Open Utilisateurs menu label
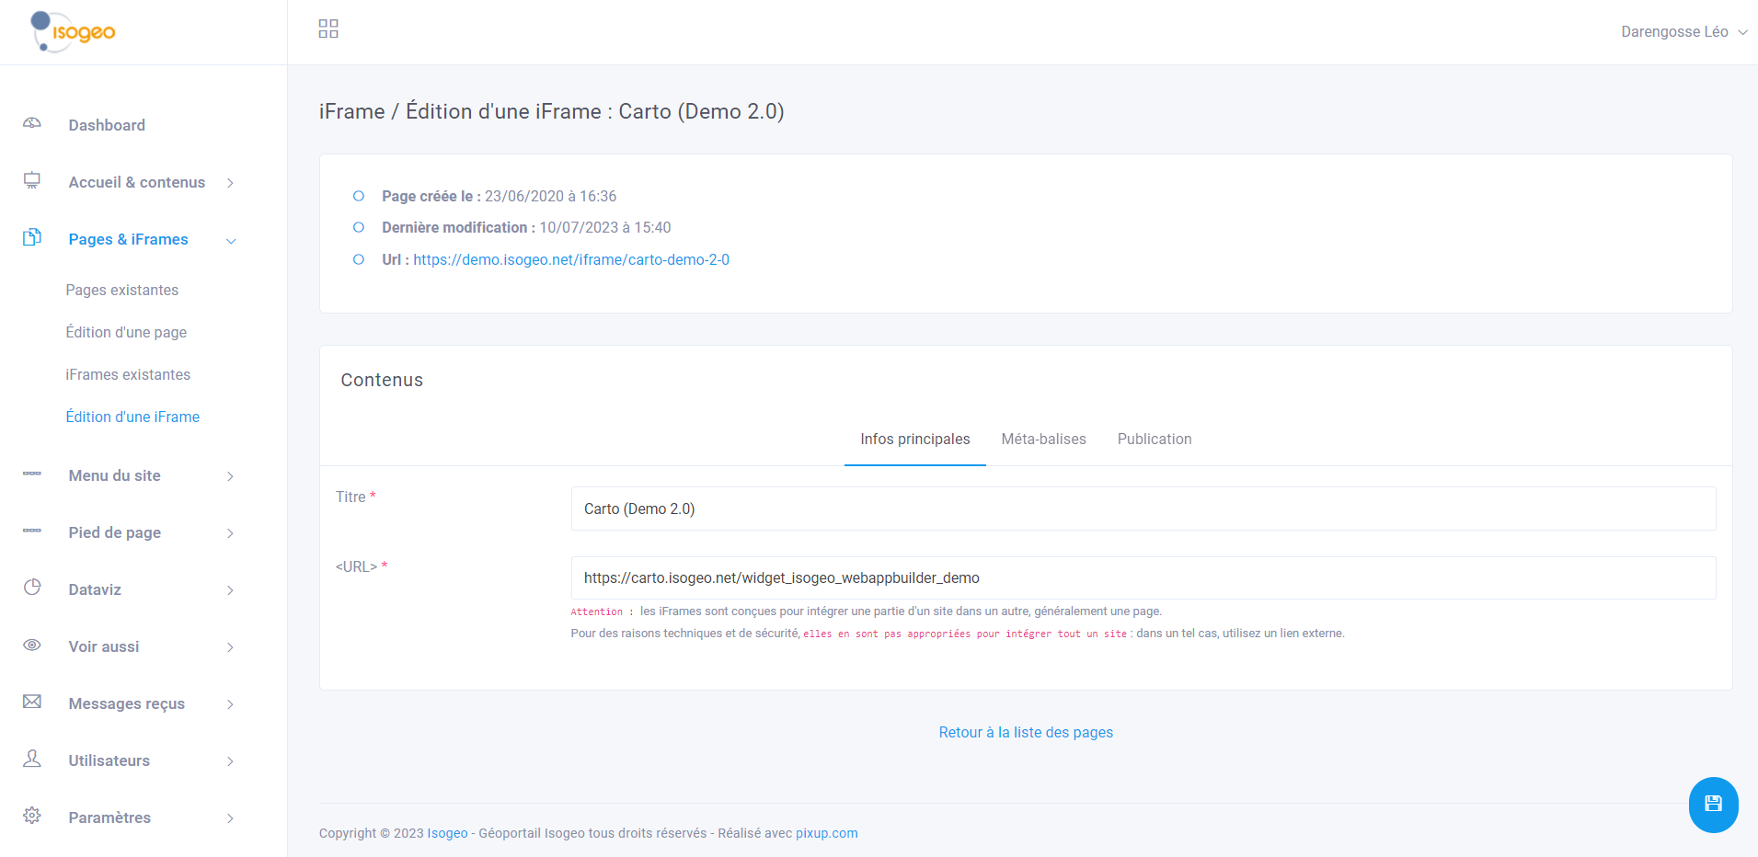The width and height of the screenshot is (1758, 857). pyautogui.click(x=109, y=760)
